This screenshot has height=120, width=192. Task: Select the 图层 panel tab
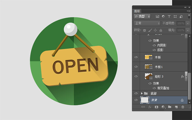(137, 11)
